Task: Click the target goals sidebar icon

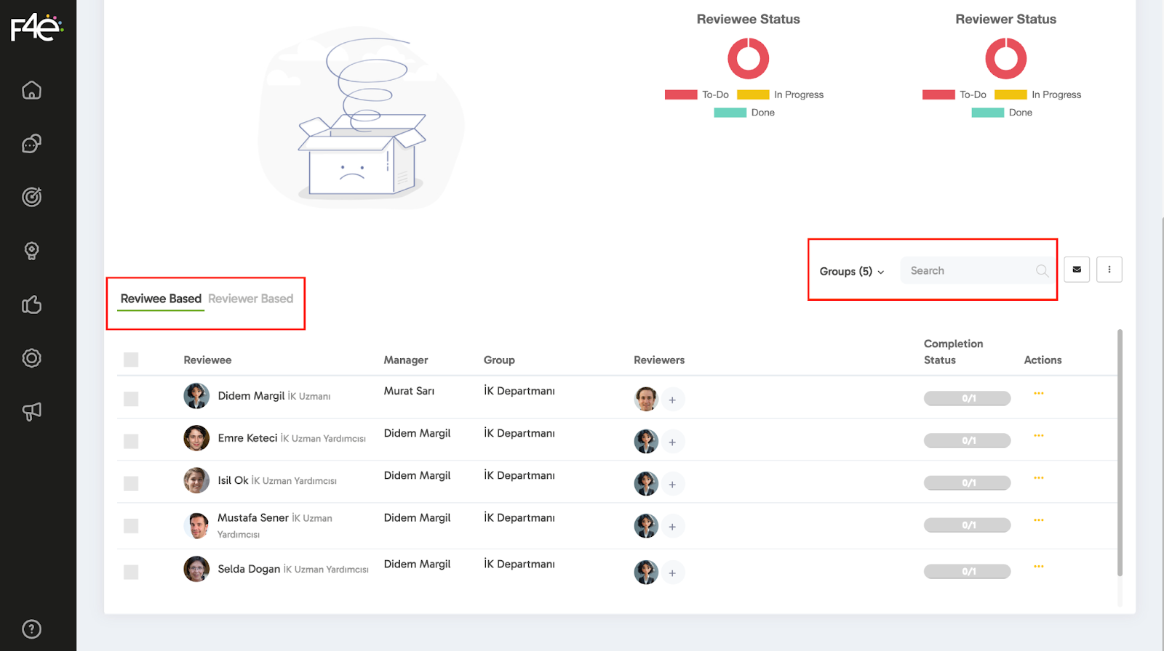Action: [x=31, y=197]
